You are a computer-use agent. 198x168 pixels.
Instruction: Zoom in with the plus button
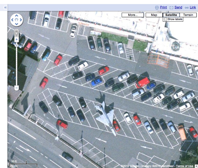point(17,40)
